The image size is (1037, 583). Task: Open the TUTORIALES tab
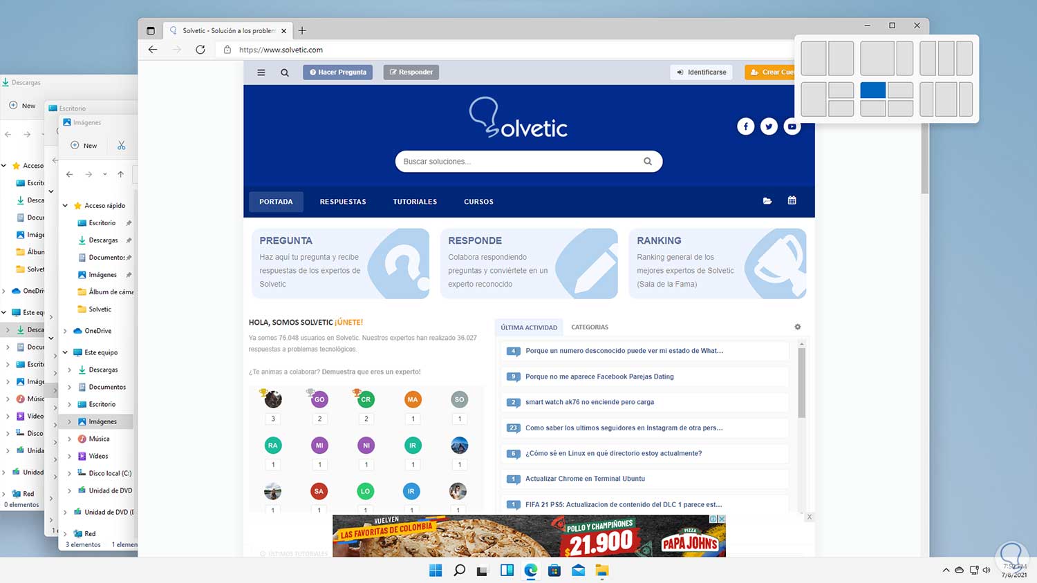[415, 202]
